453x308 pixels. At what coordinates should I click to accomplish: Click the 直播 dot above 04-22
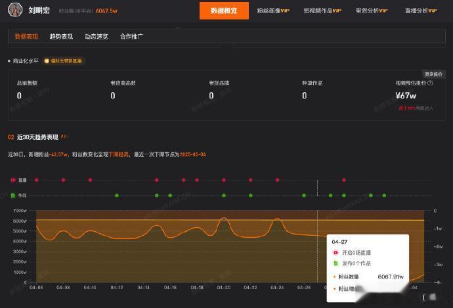point(251,180)
